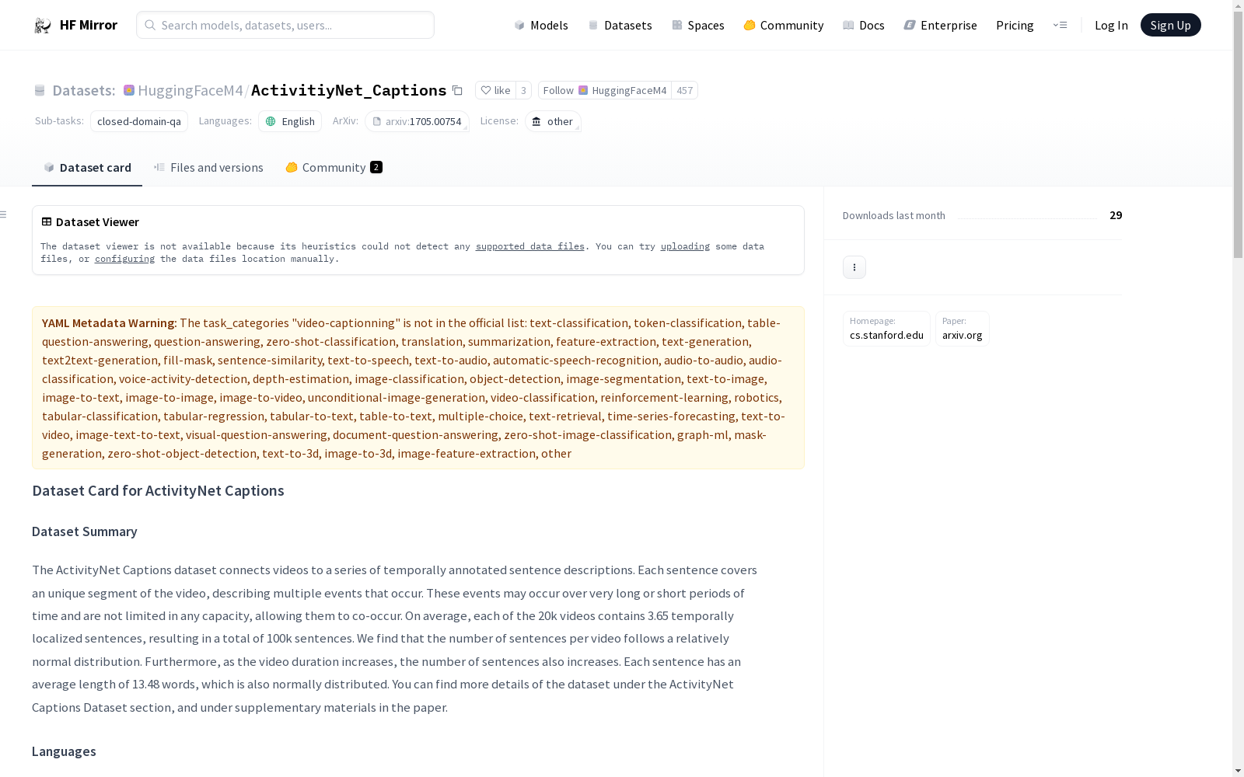Click the ActivitiyNet_Captions dataset title
The image size is (1244, 777).
pyautogui.click(x=349, y=90)
